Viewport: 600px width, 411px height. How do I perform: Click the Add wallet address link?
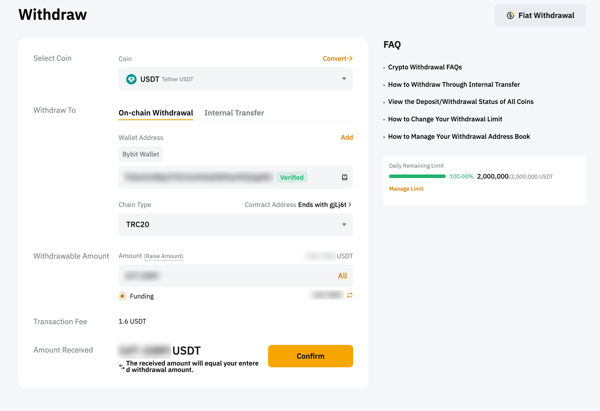pyautogui.click(x=347, y=137)
